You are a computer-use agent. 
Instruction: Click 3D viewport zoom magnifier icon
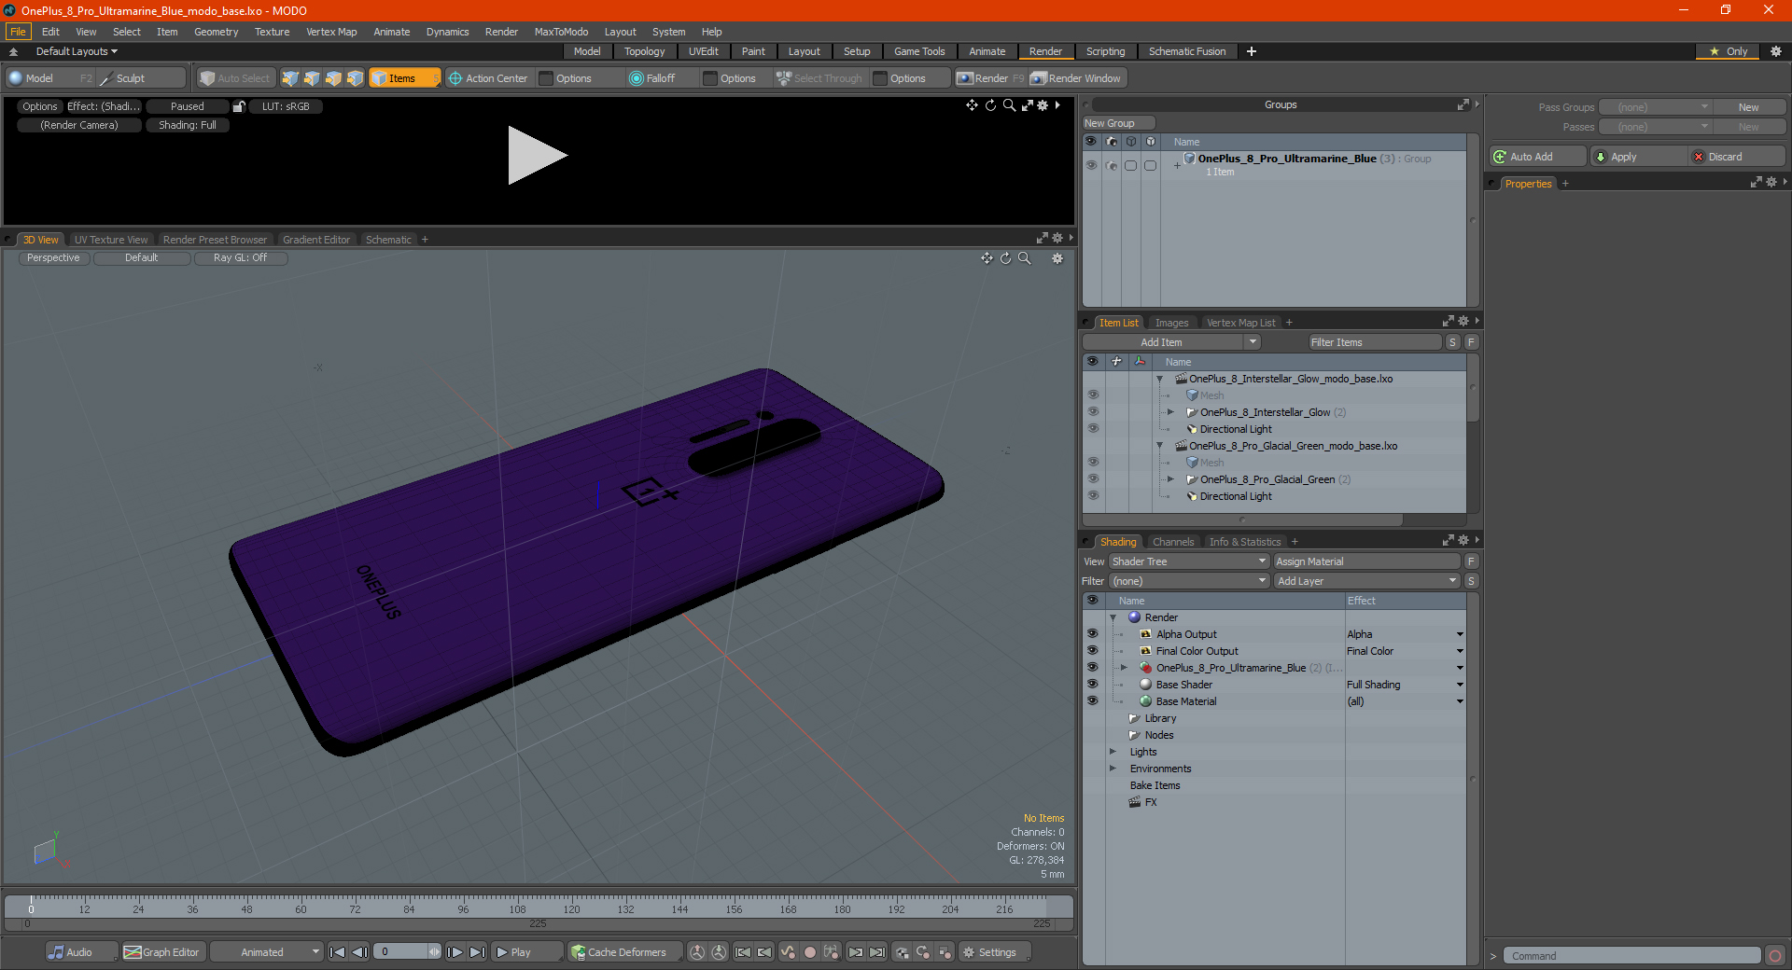click(1025, 258)
